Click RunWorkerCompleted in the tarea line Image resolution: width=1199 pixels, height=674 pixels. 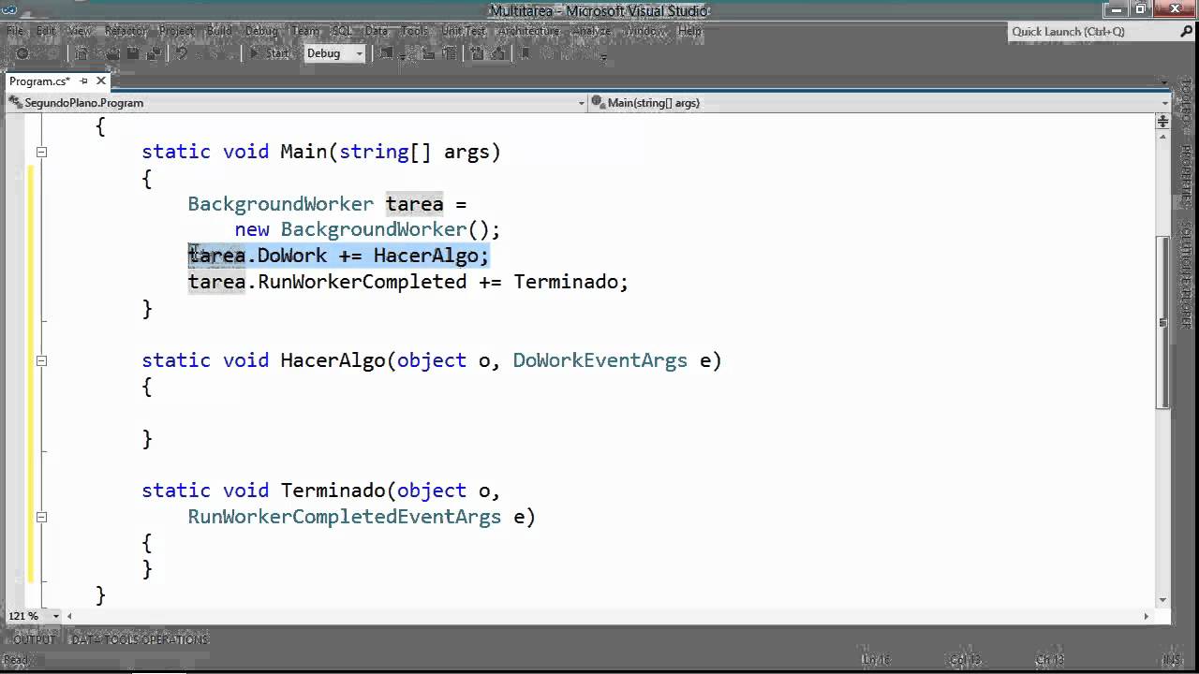363,282
